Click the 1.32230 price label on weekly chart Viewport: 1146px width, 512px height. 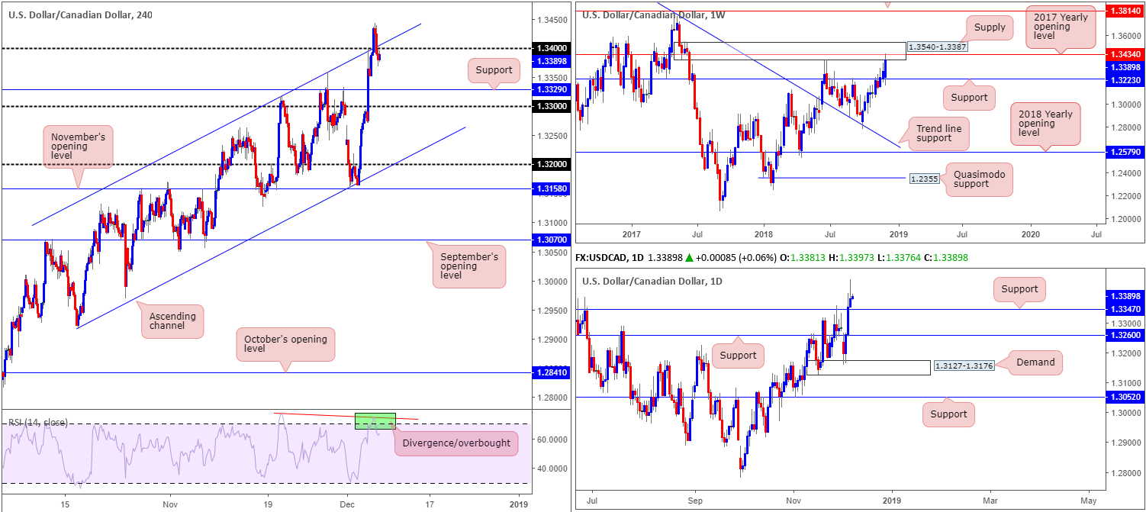click(1125, 79)
